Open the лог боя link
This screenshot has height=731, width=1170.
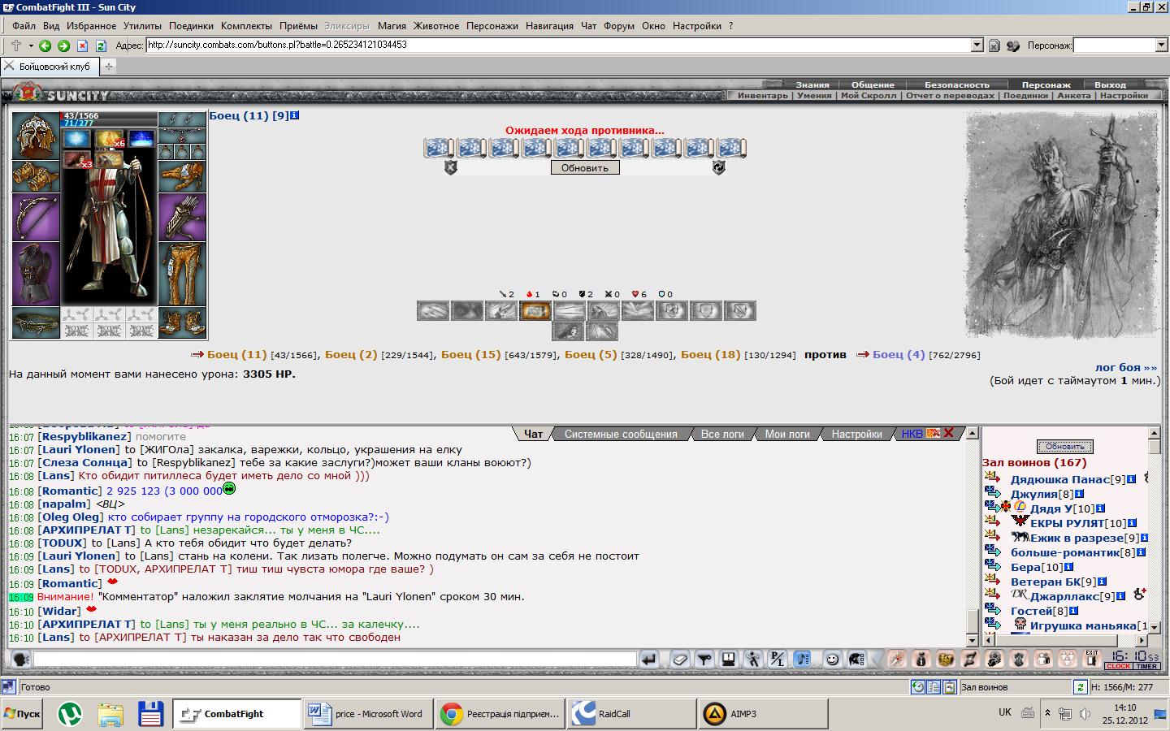pos(1125,367)
